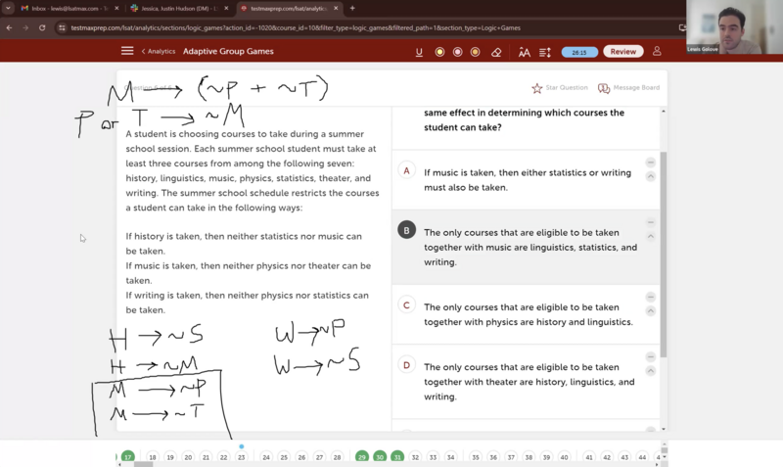The width and height of the screenshot is (783, 467).
Task: Select the eraser tool
Action: [496, 52]
